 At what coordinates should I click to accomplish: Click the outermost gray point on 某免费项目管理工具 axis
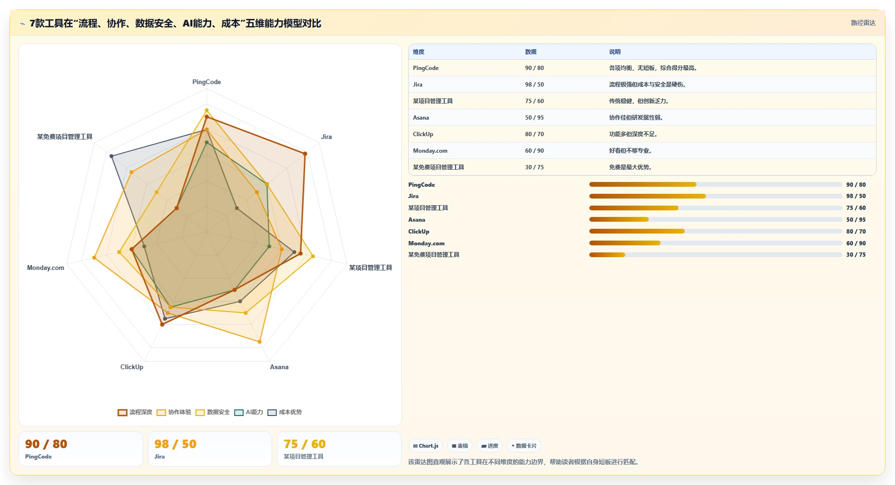pyautogui.click(x=112, y=156)
